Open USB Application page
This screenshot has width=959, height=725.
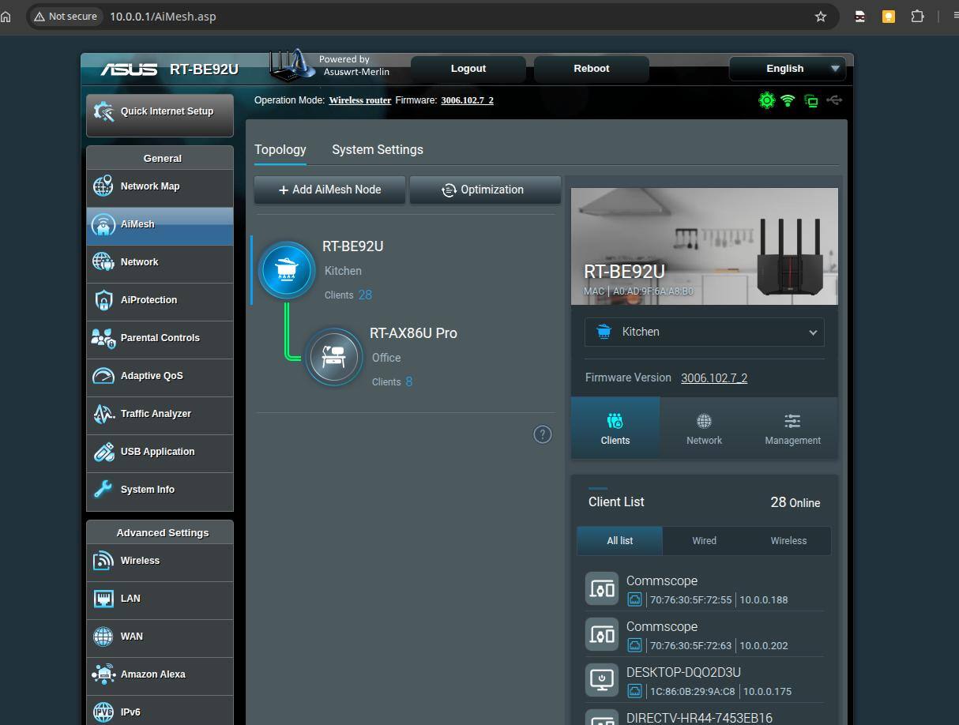[x=160, y=452]
